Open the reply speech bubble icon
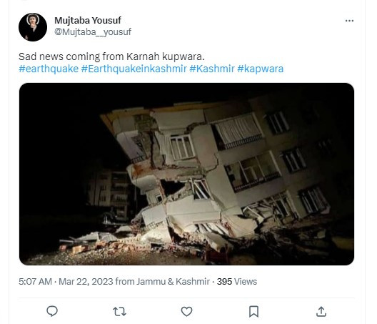Image resolution: width=377 pixels, height=324 pixels. click(52, 311)
